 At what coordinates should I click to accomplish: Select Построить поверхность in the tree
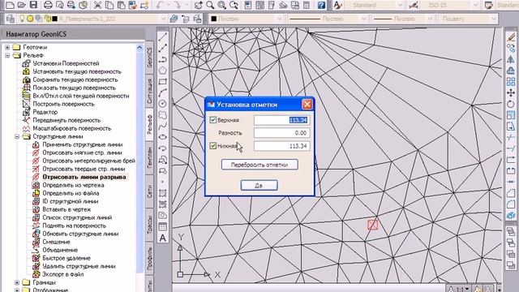coord(63,104)
